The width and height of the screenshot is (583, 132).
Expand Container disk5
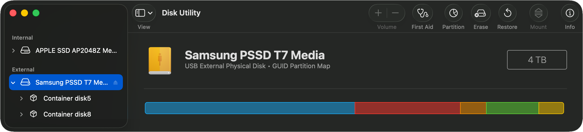[21, 98]
